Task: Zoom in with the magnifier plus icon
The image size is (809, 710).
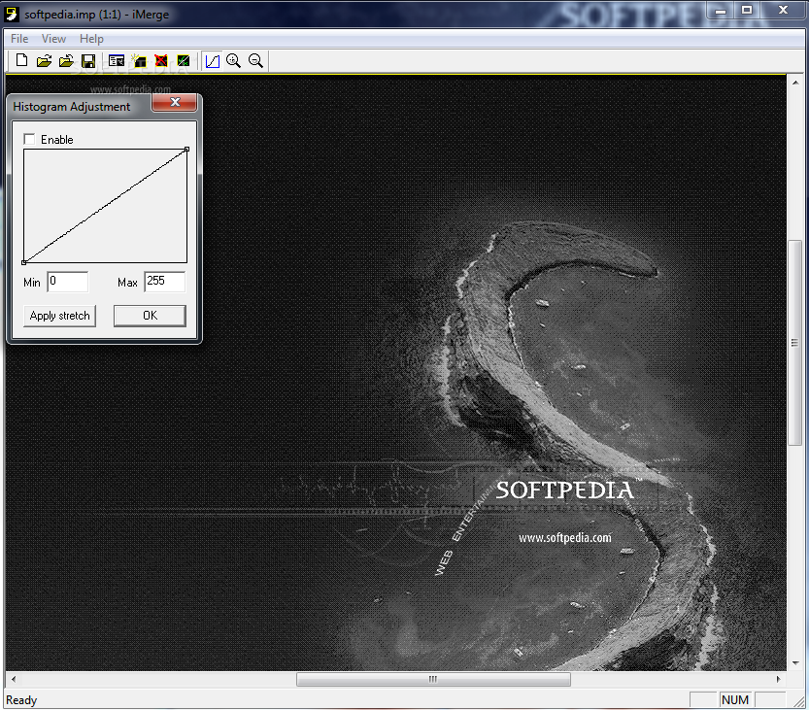Action: tap(234, 61)
